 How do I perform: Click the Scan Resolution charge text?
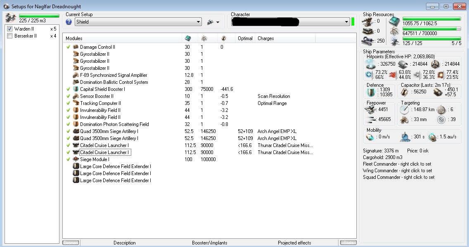(x=274, y=96)
